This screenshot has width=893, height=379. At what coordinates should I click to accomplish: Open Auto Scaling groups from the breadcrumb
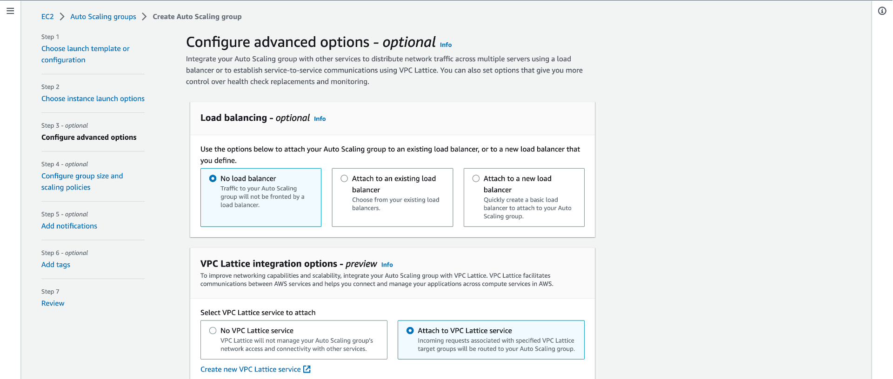click(103, 16)
